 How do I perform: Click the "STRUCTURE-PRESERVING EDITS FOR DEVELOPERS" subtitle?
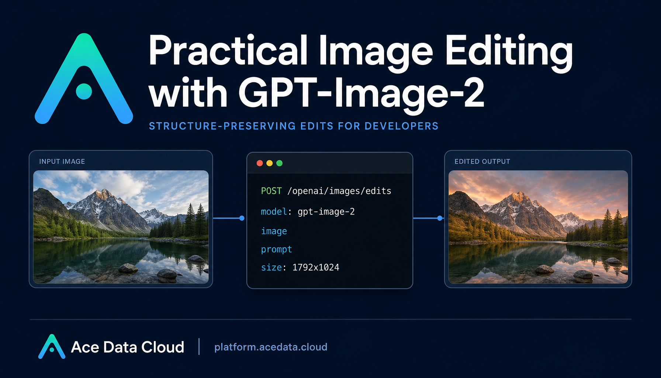294,126
